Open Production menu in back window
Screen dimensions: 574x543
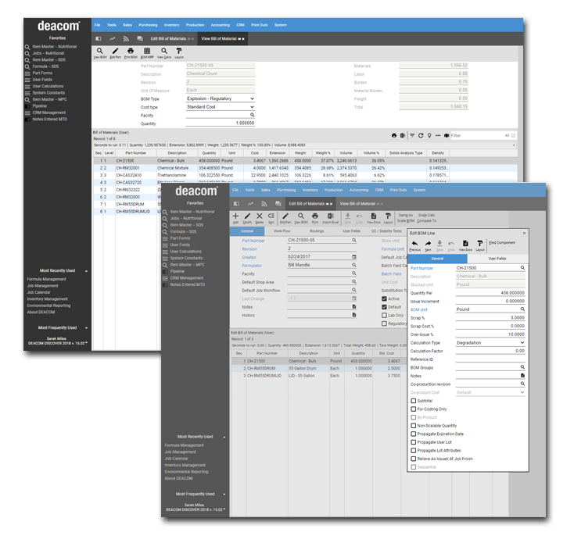coord(195,25)
